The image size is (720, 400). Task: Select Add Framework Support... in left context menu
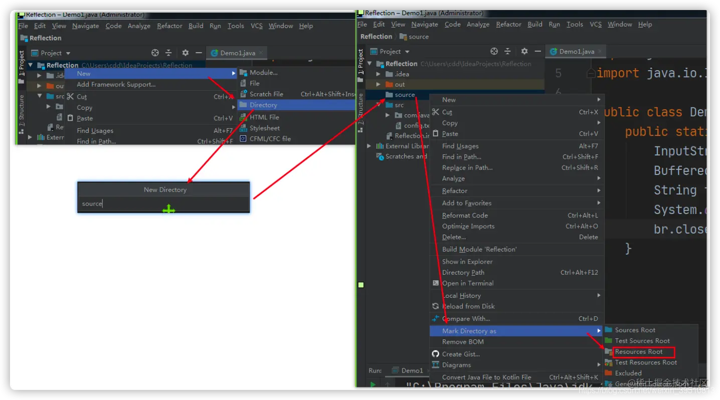116,84
